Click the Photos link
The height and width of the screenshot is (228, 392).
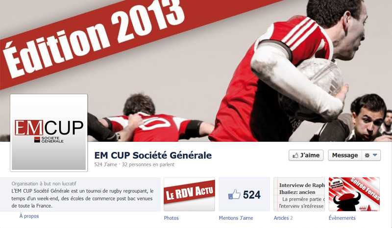click(x=171, y=218)
